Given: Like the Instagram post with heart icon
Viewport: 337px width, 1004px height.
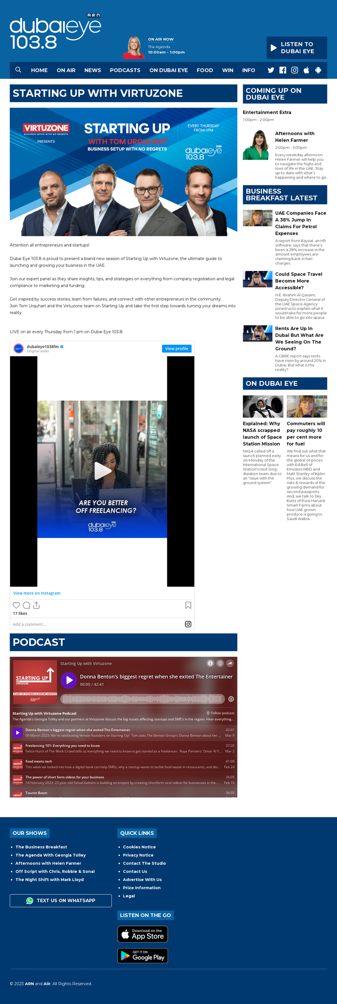Looking at the screenshot, I should [16, 605].
